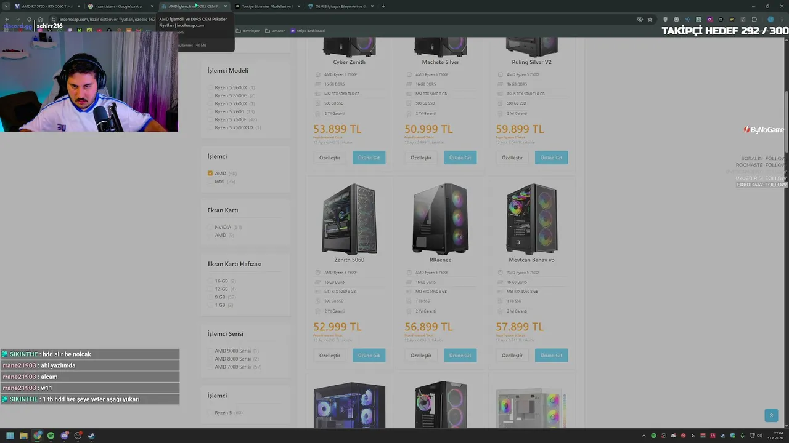Close the 'AMD R7 5700 - RTX 5060 Ti' tab
Image resolution: width=789 pixels, height=443 pixels.
pyautogui.click(x=79, y=6)
